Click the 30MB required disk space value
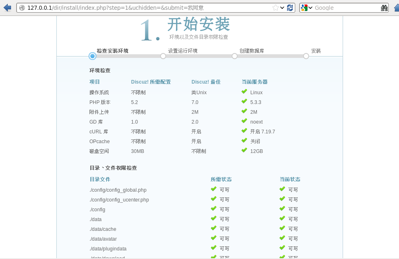 pyautogui.click(x=137, y=151)
